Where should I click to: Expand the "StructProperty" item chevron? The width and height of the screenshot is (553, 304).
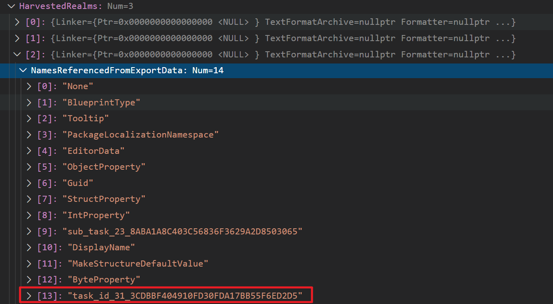coord(29,199)
